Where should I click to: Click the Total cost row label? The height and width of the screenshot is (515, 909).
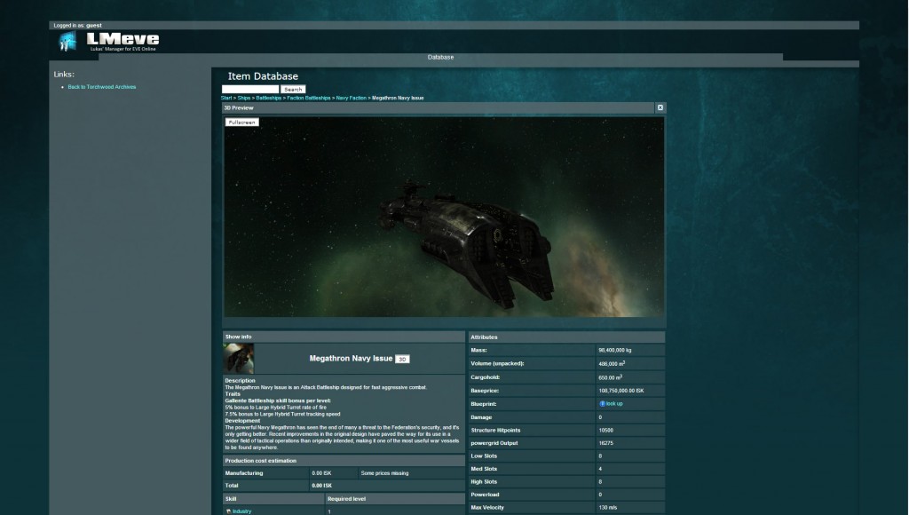click(232, 486)
